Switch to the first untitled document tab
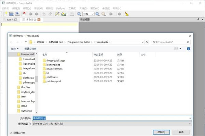This screenshot has width=205, height=136. (x=10, y=20)
